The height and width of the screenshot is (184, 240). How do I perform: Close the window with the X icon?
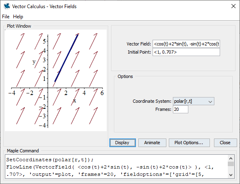(x=233, y=6)
